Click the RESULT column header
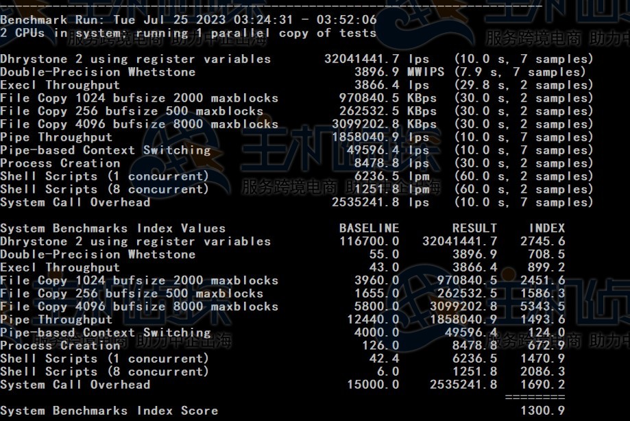This screenshot has width=630, height=421. [474, 228]
